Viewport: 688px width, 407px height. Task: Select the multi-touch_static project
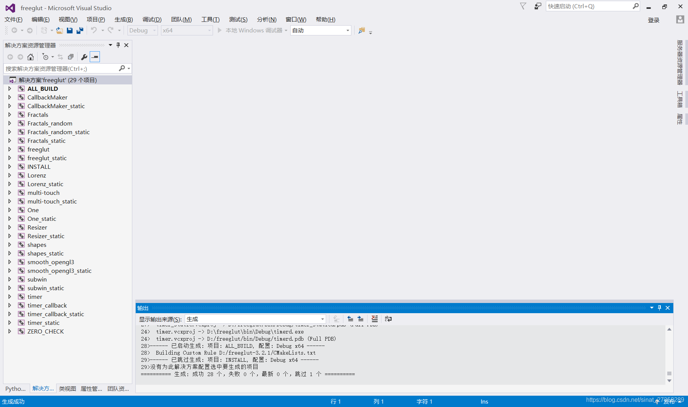(x=52, y=201)
